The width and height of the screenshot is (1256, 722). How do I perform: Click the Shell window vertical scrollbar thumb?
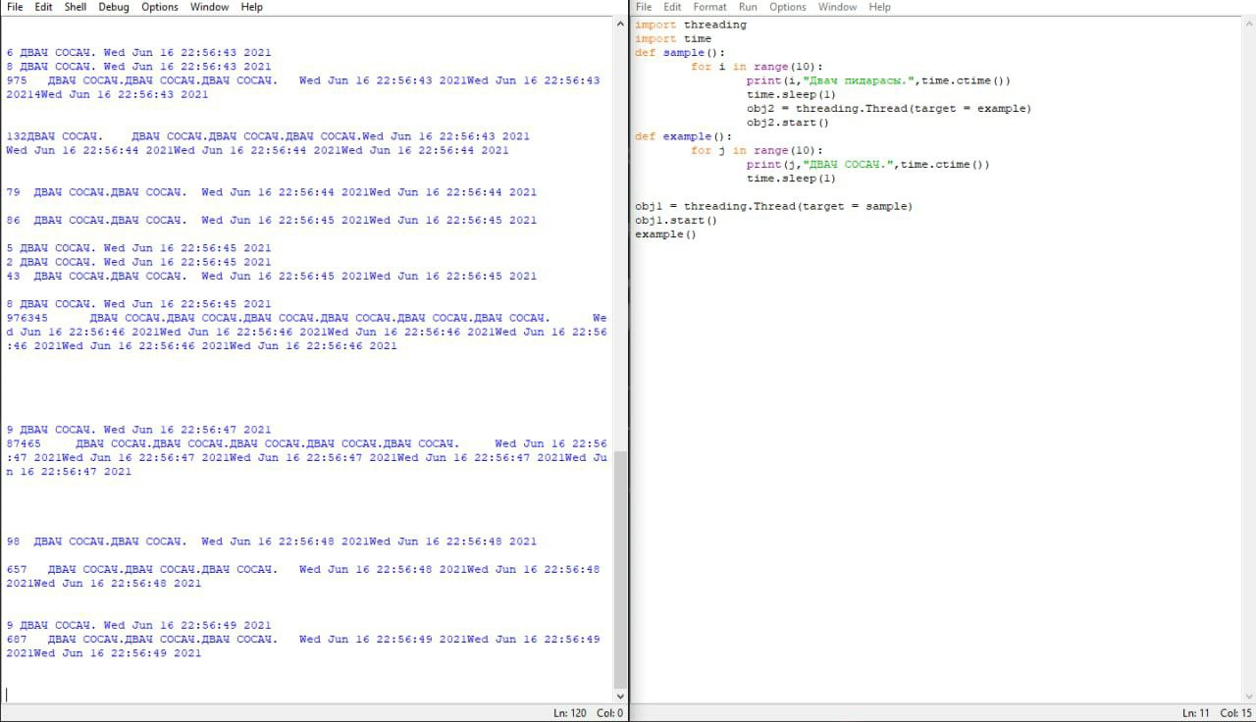pos(619,571)
